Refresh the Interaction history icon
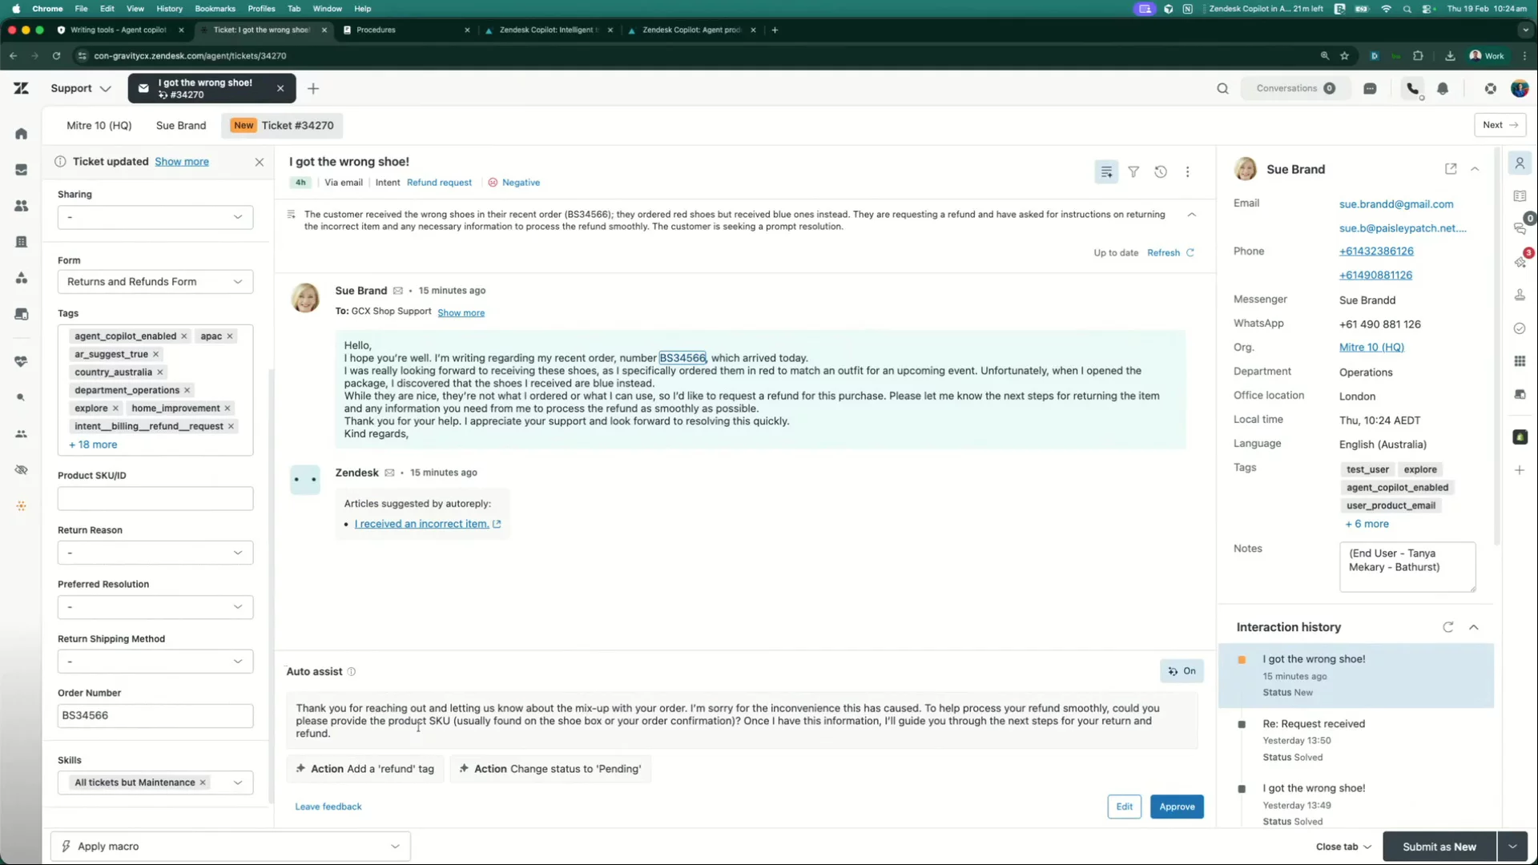 point(1447,627)
